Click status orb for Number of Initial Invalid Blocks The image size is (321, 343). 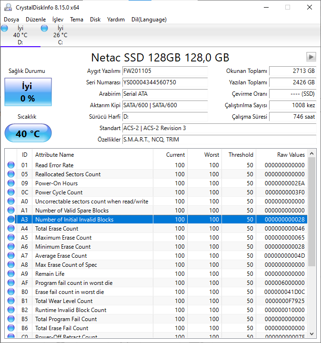click(x=11, y=219)
